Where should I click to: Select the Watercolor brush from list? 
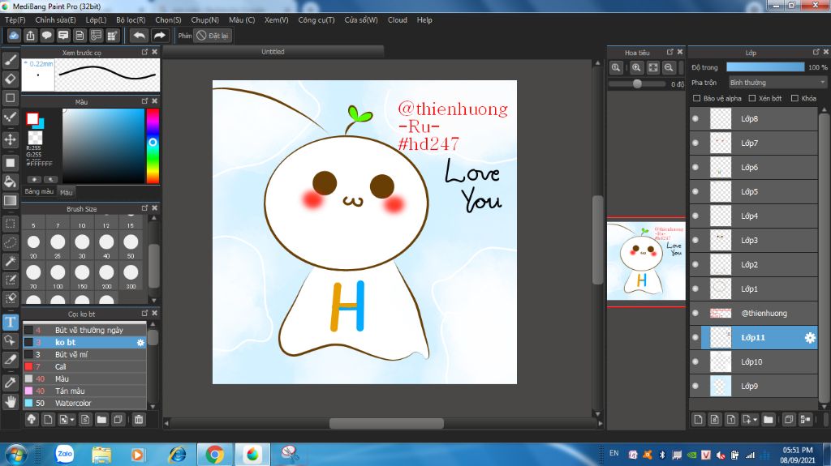pos(73,403)
